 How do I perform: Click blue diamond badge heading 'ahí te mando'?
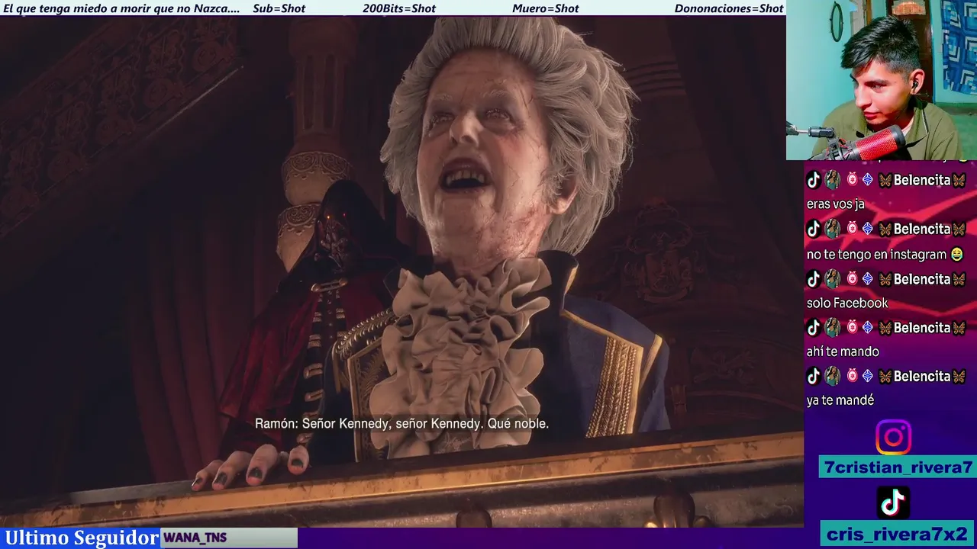coord(867,327)
